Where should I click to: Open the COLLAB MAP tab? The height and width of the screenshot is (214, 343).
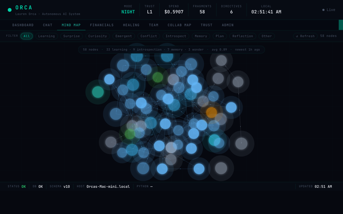[x=179, y=25]
